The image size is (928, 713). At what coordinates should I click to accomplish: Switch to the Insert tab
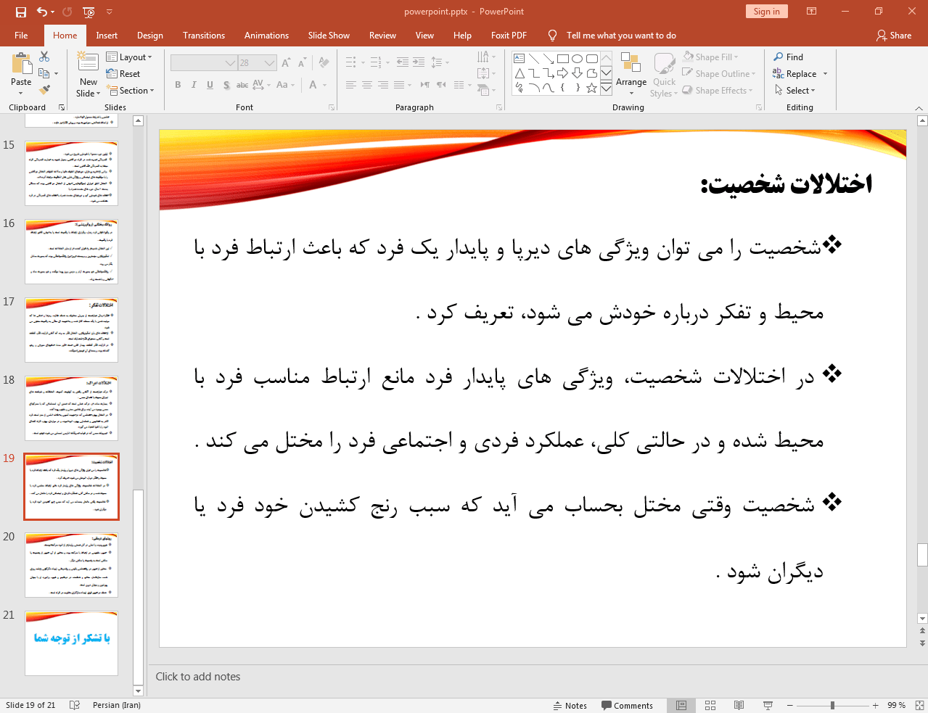point(107,36)
